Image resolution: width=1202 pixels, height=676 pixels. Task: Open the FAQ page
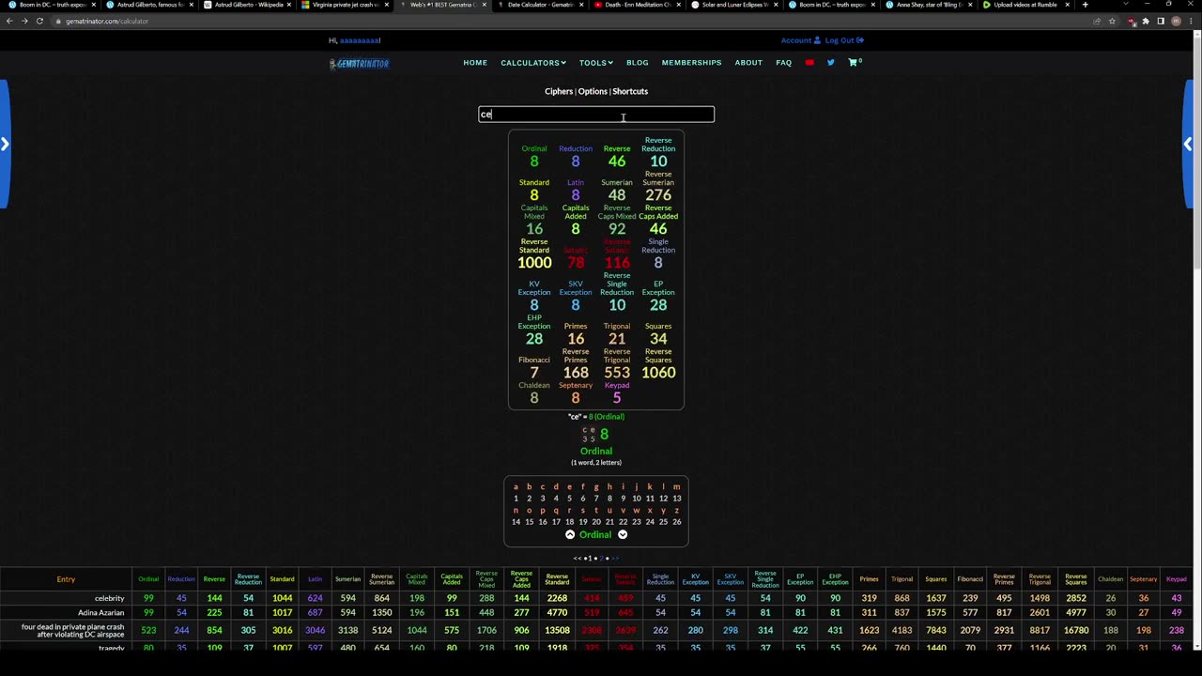pos(784,63)
